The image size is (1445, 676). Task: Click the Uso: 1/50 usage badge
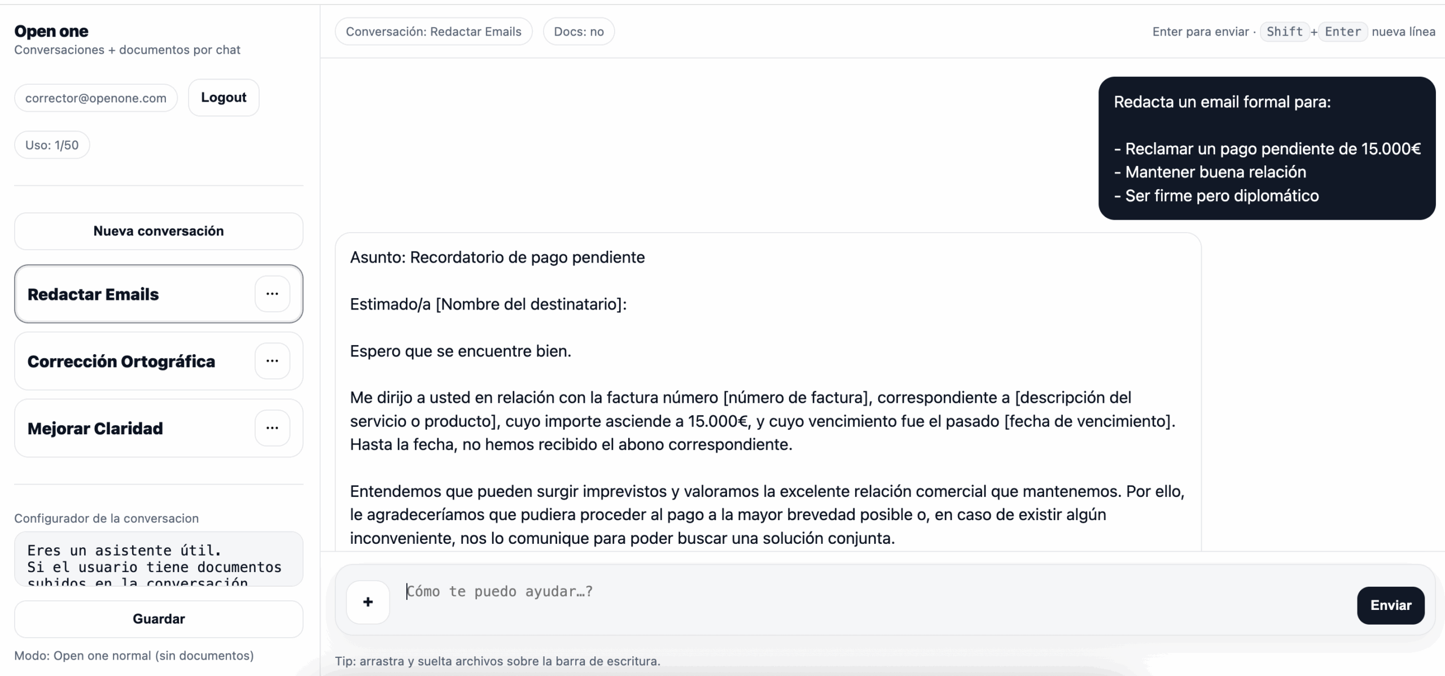coord(51,145)
